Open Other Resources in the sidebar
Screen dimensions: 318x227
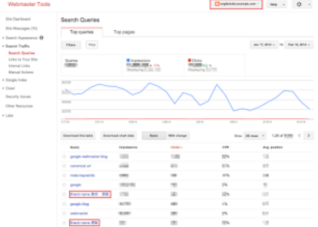(x=19, y=106)
